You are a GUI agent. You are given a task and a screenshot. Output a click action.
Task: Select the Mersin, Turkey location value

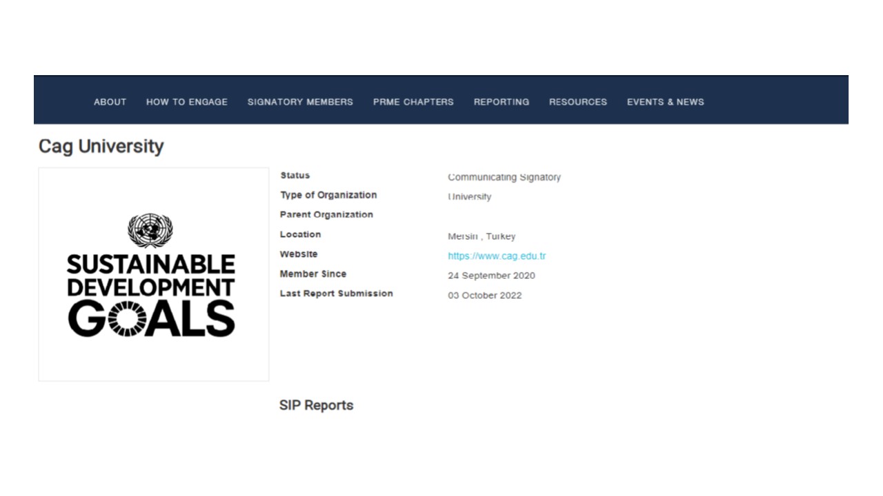(x=482, y=236)
